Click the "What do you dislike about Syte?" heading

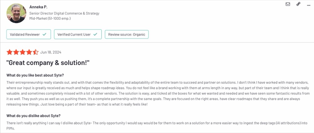34,116
